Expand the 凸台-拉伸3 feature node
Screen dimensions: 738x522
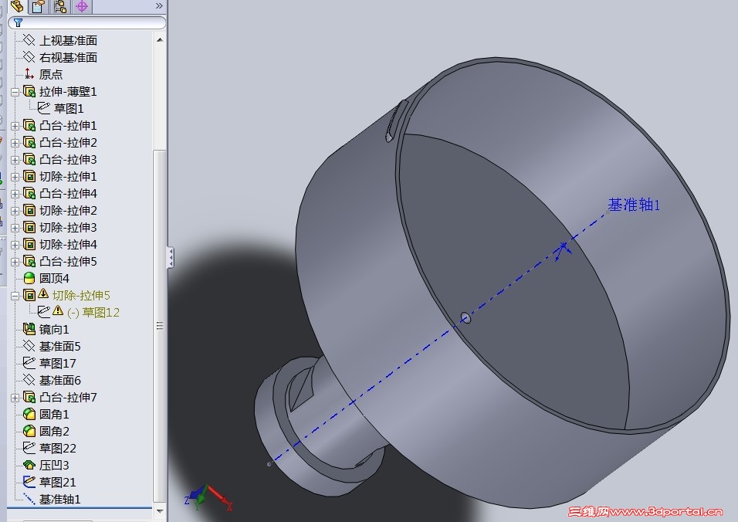coord(15,160)
